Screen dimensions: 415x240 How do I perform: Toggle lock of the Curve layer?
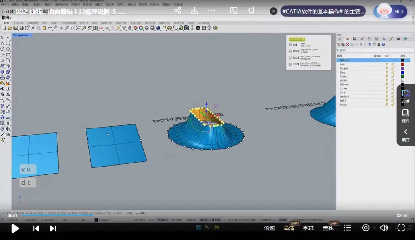click(393, 88)
